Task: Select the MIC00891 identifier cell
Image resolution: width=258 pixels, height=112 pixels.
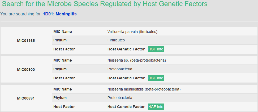Action: [x=26, y=98]
